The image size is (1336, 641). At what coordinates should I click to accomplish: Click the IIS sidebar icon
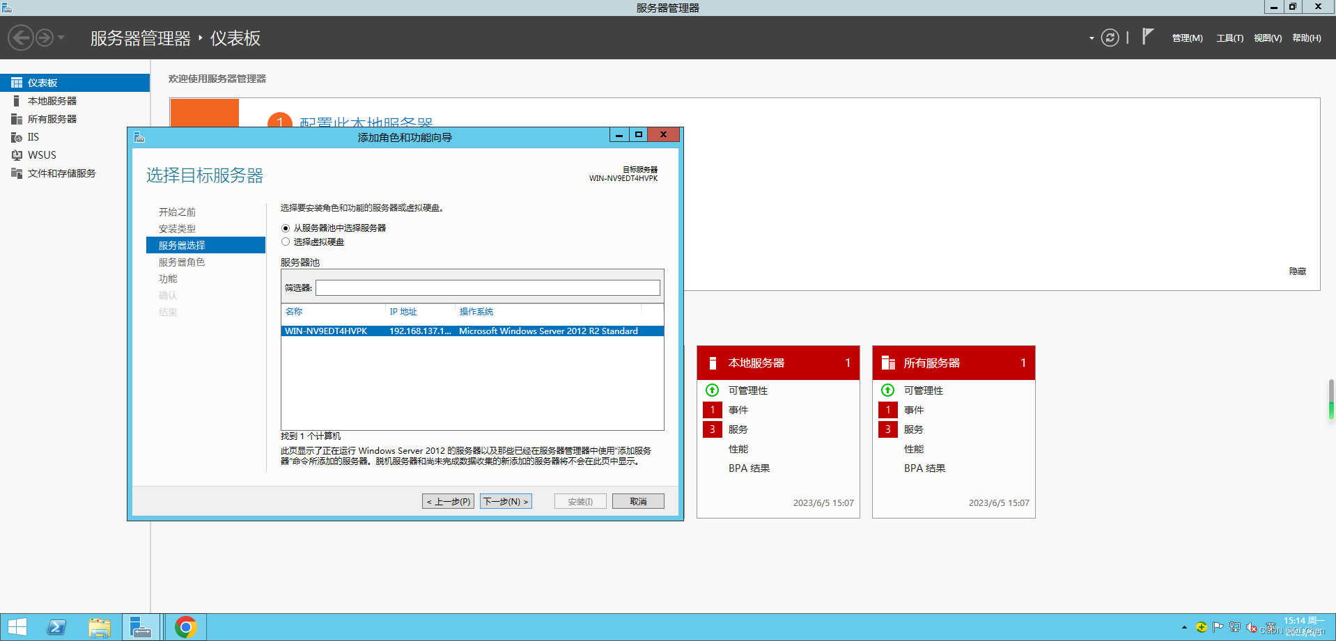[x=17, y=137]
